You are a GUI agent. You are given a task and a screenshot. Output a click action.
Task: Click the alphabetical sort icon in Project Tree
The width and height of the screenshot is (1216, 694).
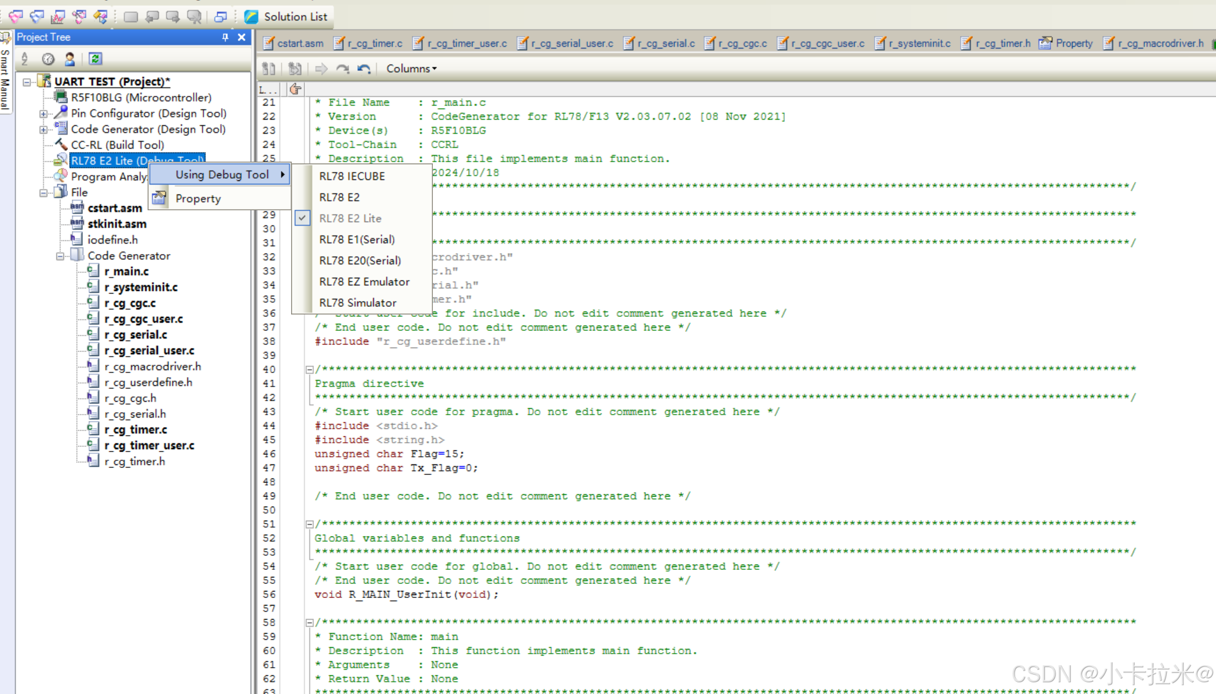pyautogui.click(x=25, y=59)
